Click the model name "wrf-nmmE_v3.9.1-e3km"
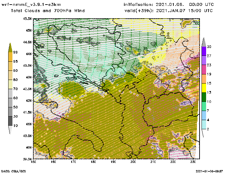 tap(31, 5)
